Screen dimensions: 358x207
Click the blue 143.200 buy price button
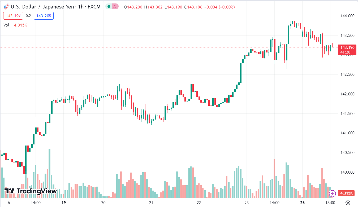[x=44, y=16]
